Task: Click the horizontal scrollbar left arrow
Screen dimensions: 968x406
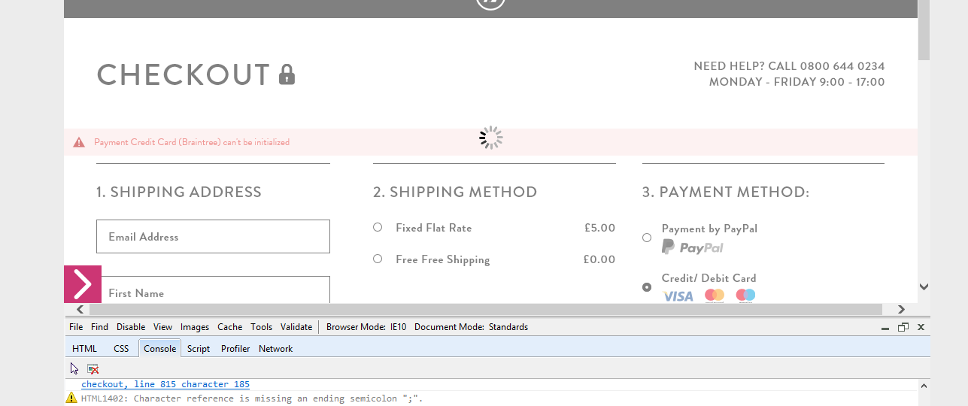Action: 80,310
